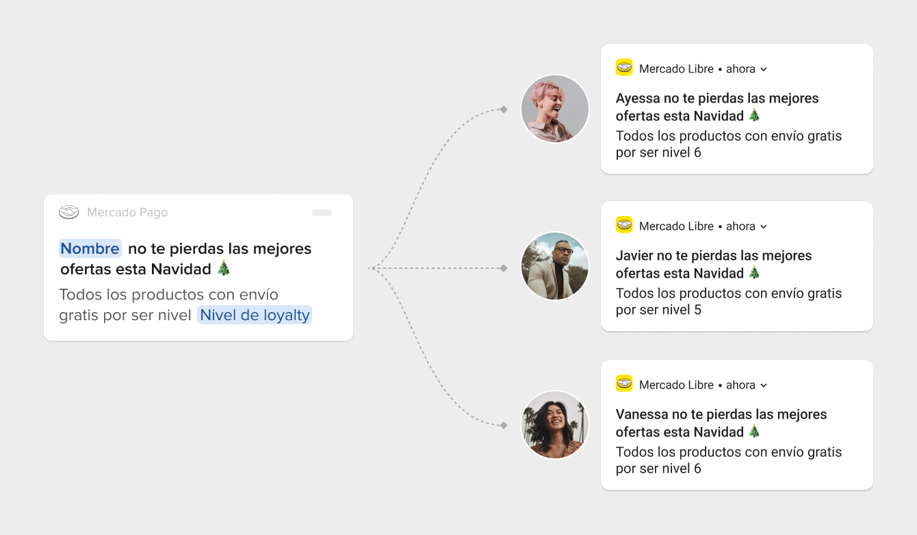Click Mercado Libre icon in Vanessa notification
917x535 pixels.
point(624,383)
